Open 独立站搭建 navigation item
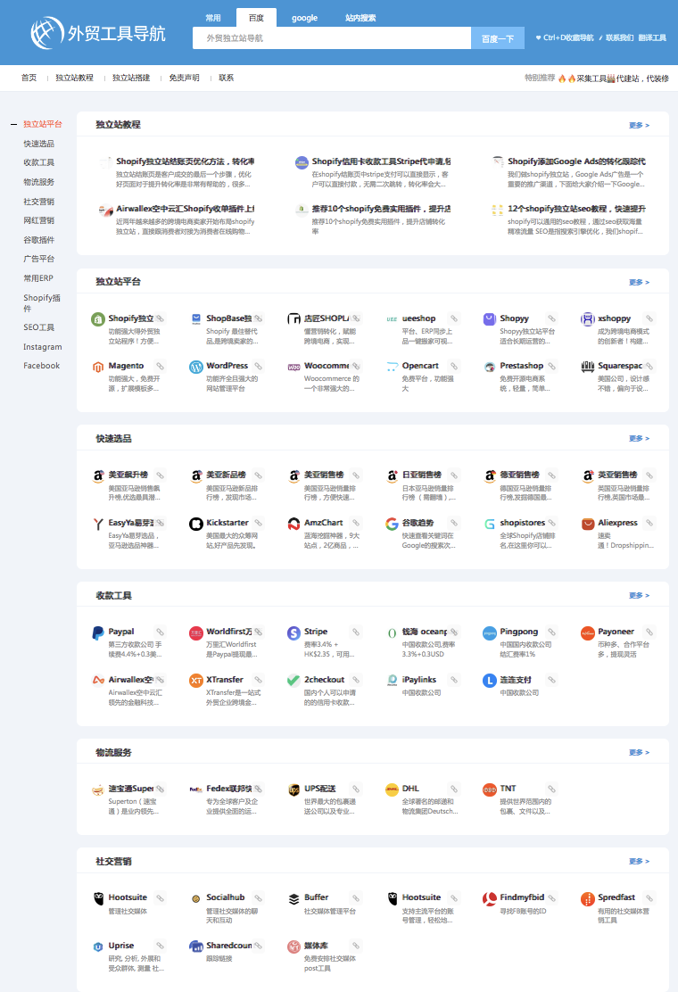The width and height of the screenshot is (678, 992). (x=131, y=78)
